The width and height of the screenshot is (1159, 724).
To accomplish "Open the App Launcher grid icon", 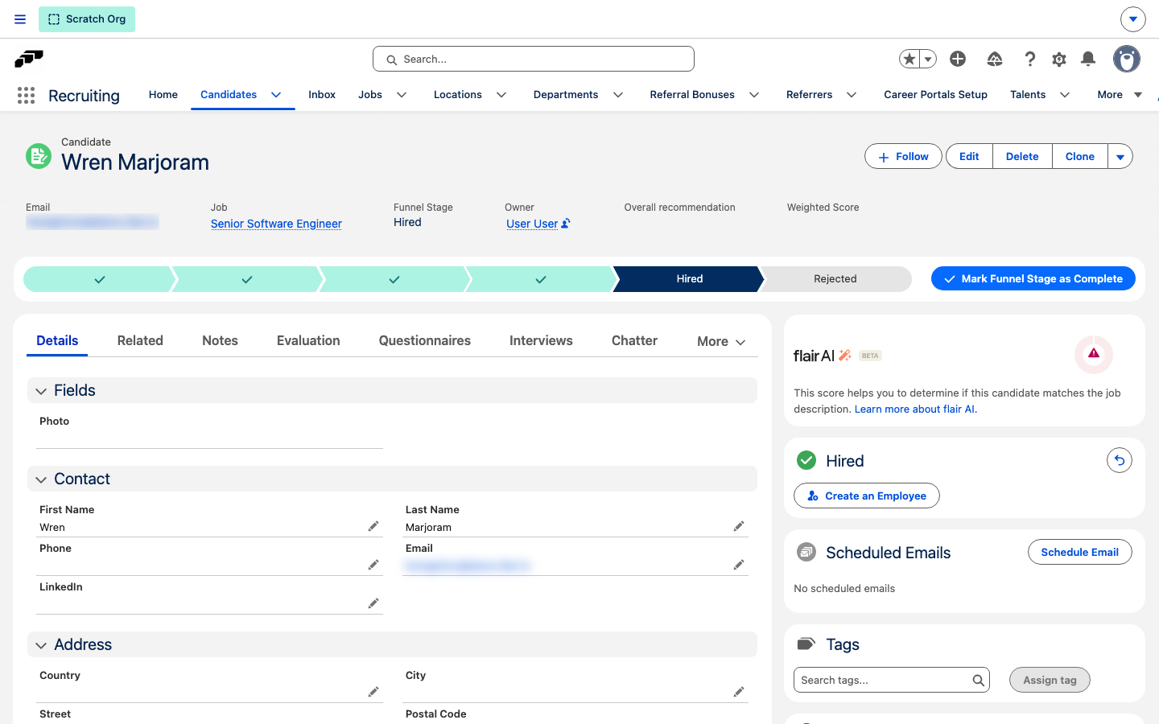I will pyautogui.click(x=26, y=96).
